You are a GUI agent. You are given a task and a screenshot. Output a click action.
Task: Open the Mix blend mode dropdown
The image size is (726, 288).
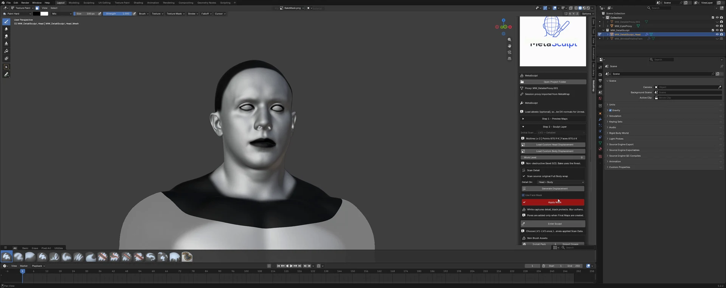[x=62, y=14]
